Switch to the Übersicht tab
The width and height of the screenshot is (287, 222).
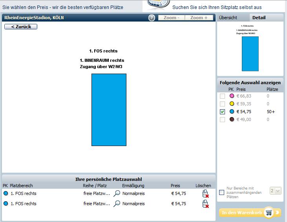coord(228,18)
